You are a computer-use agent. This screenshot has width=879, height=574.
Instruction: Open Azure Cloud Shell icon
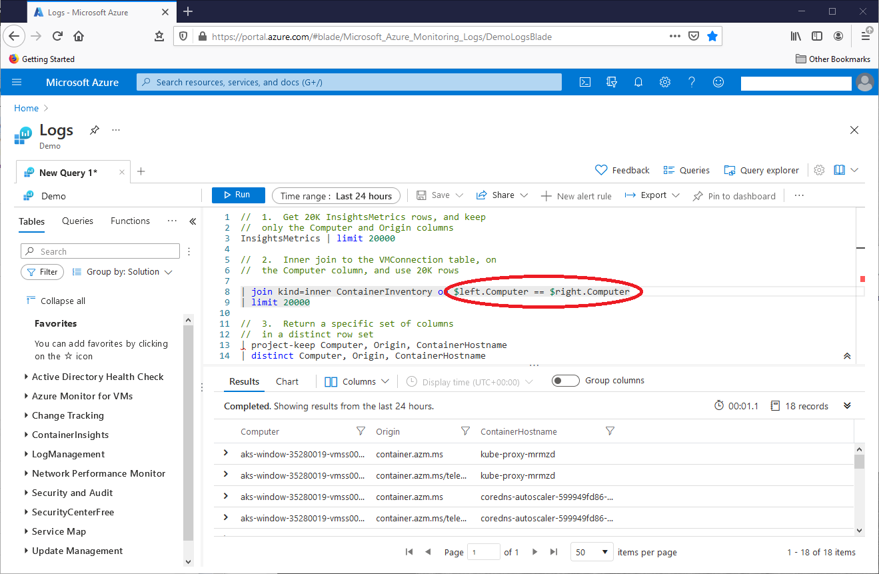coord(584,82)
